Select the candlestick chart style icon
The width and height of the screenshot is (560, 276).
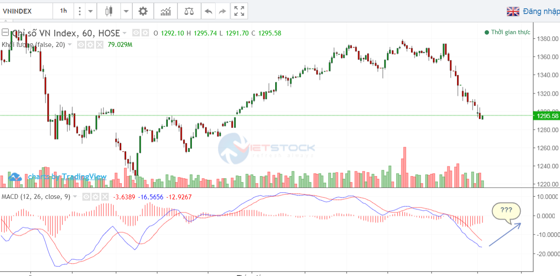click(x=109, y=11)
